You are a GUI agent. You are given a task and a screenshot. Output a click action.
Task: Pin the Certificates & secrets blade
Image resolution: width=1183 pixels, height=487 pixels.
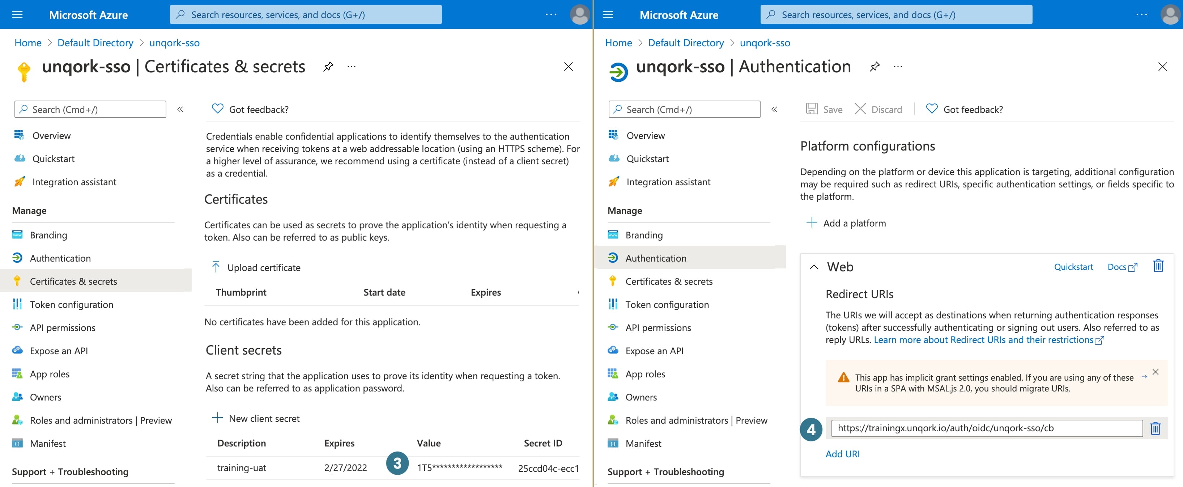(328, 67)
